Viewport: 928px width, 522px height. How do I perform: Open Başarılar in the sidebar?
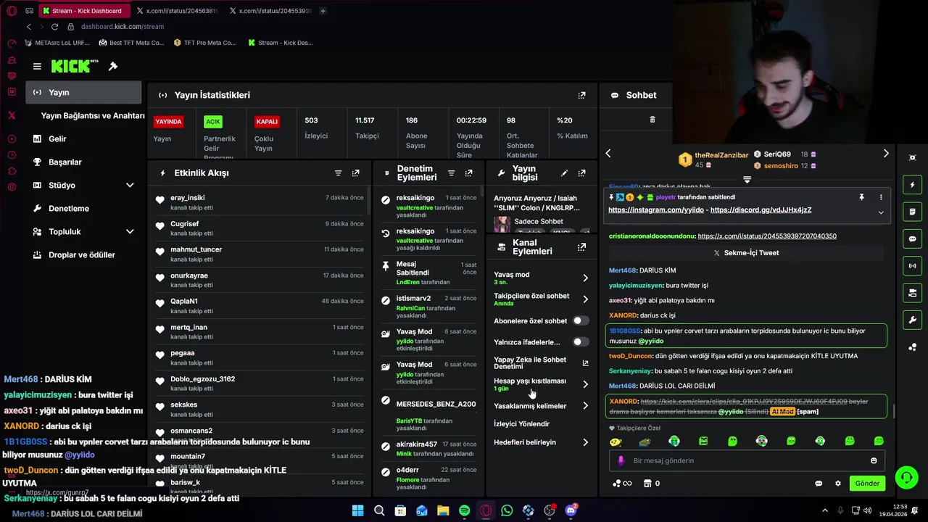[x=84, y=162]
